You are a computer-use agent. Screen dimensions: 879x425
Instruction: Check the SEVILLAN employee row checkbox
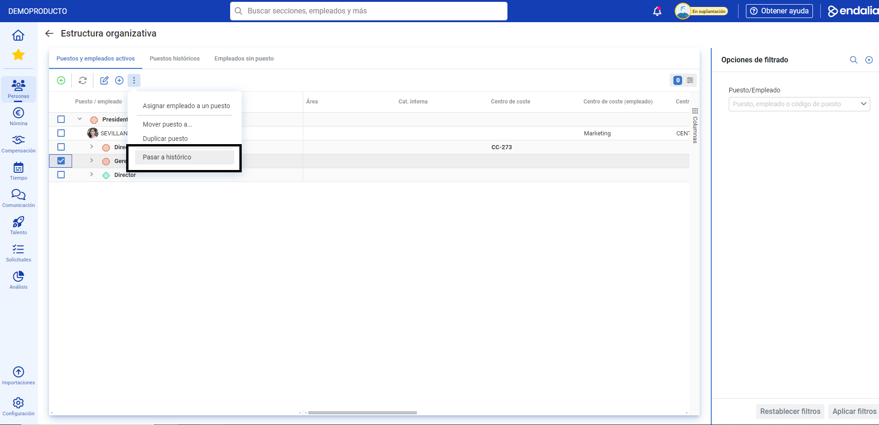[x=61, y=133]
